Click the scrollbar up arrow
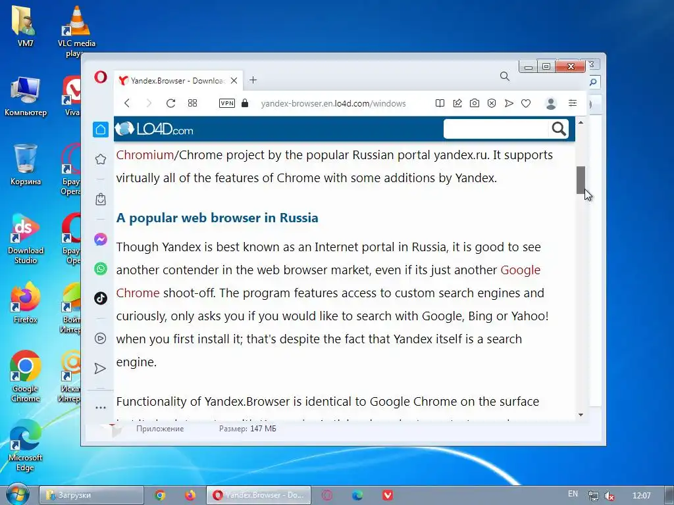 581,123
